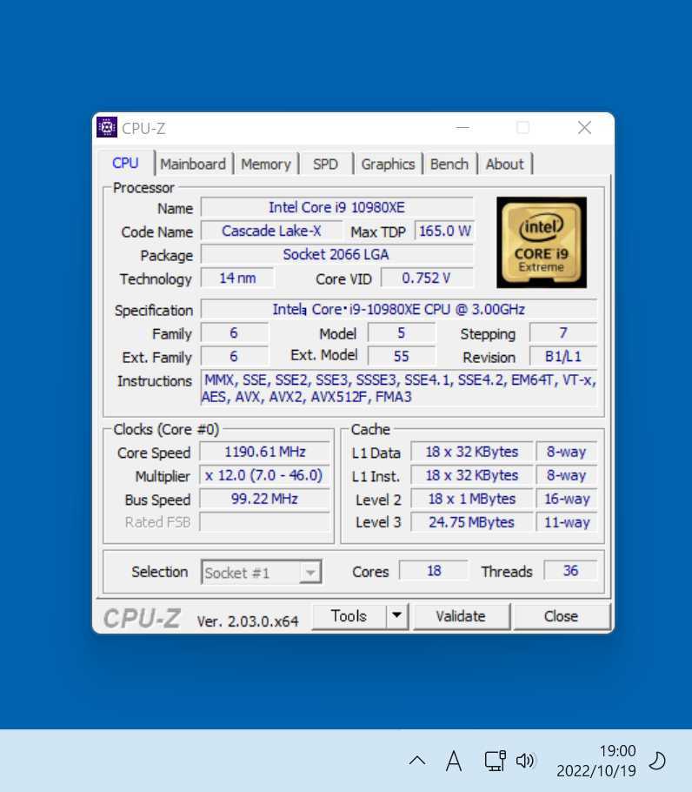Click the Threads value 36

click(x=570, y=571)
